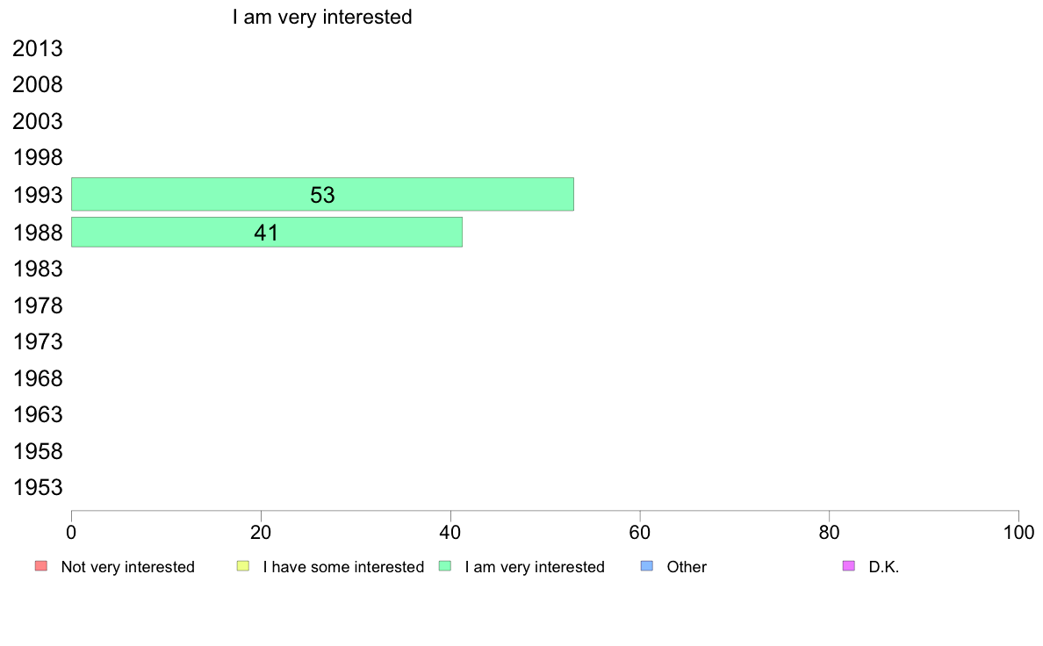1043x646 pixels.
Task: Click the red Not very interested swatch
Action: pos(40,566)
